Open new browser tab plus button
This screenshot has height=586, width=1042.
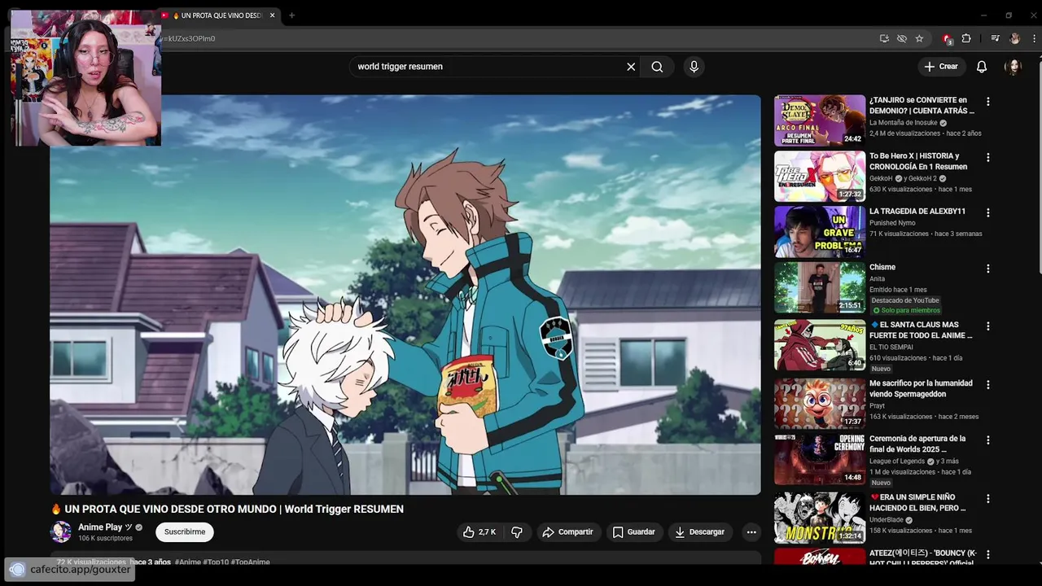coord(291,15)
